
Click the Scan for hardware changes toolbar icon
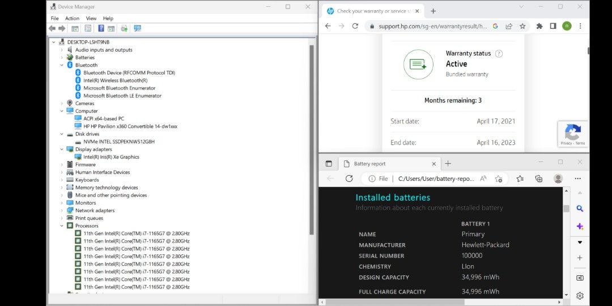[x=137, y=28]
